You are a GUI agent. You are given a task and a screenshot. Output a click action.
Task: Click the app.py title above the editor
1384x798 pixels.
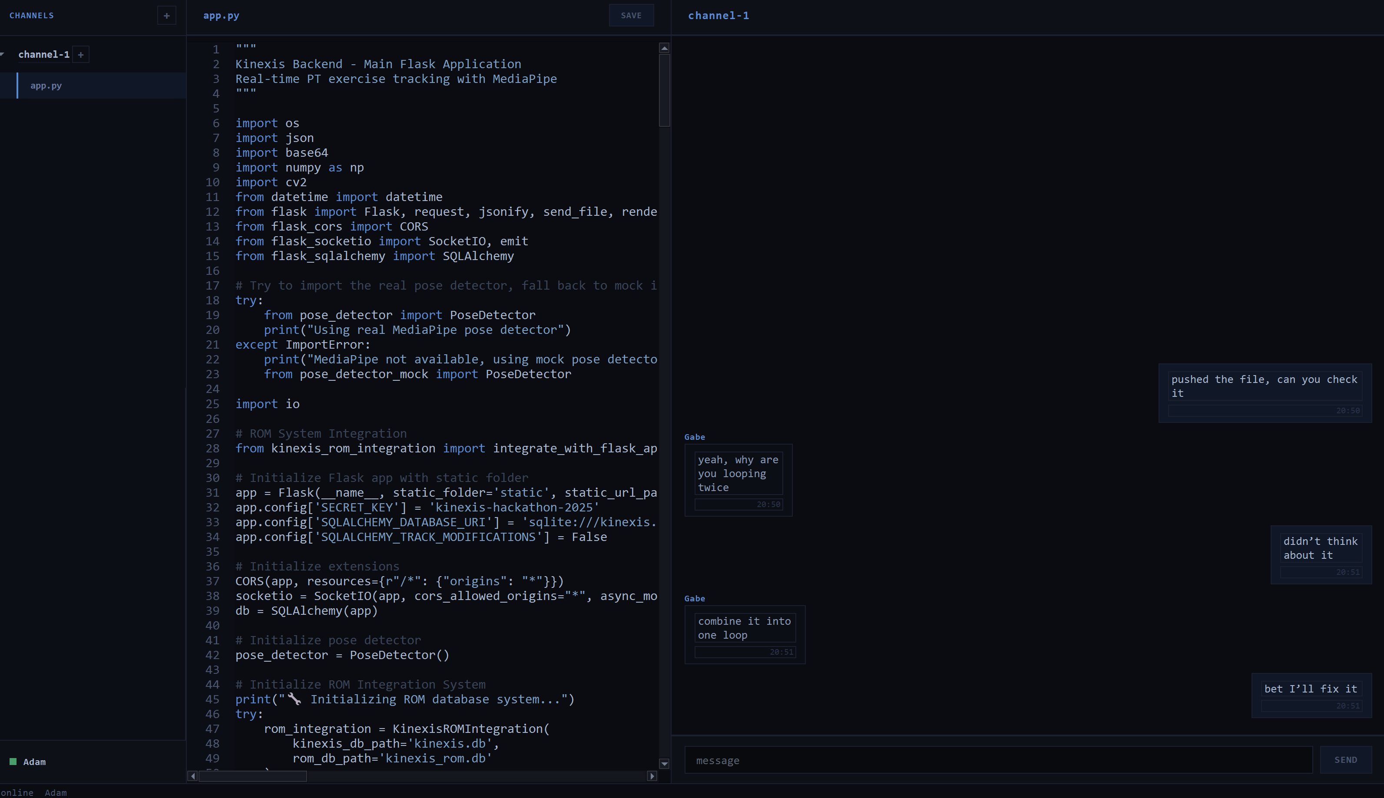[221, 15]
